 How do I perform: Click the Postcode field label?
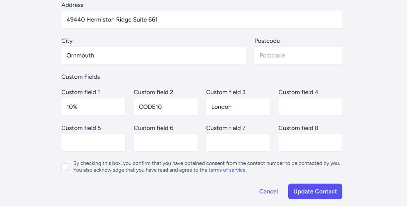tap(267, 41)
